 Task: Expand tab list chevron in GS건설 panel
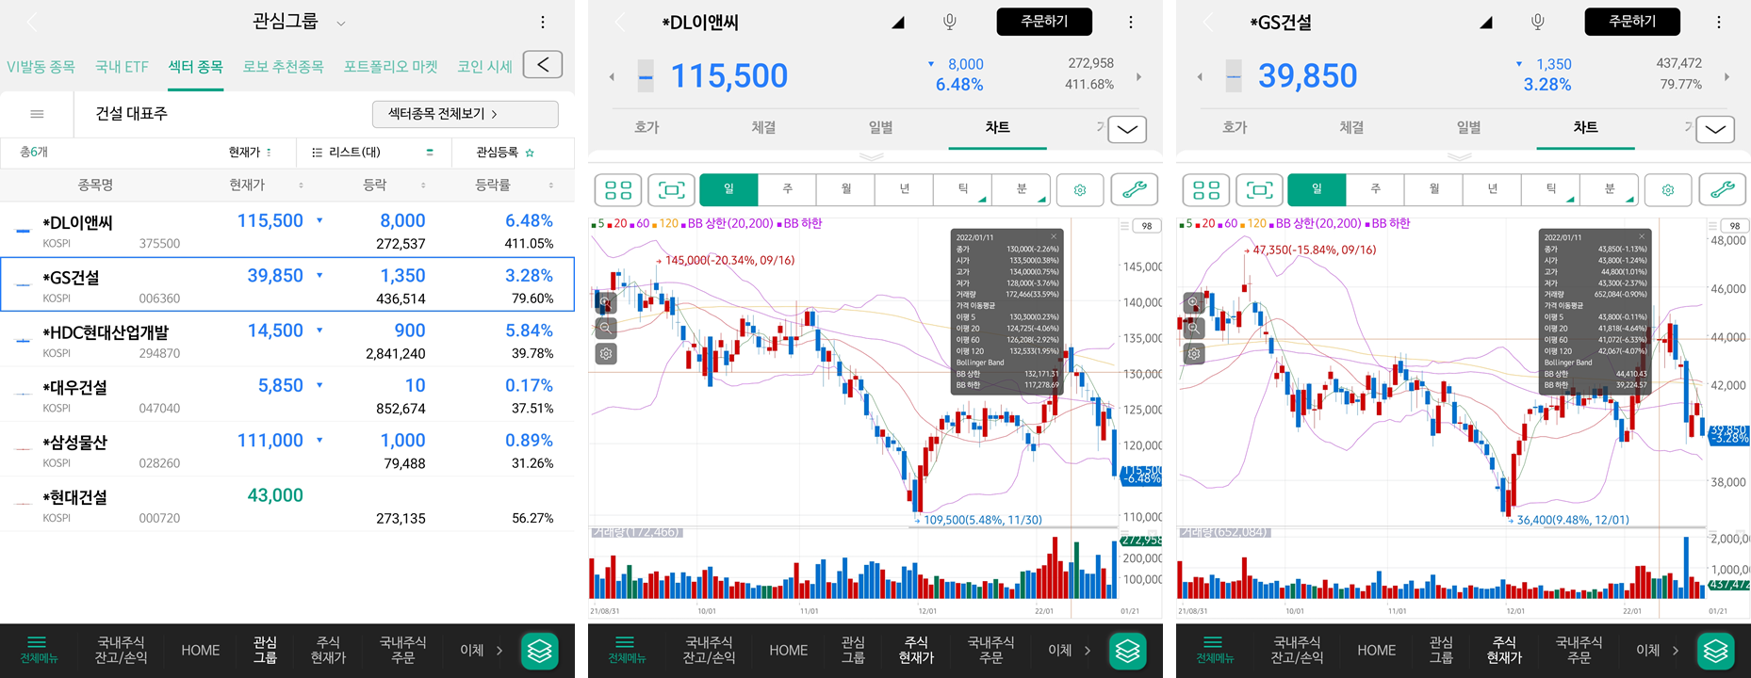click(1715, 129)
